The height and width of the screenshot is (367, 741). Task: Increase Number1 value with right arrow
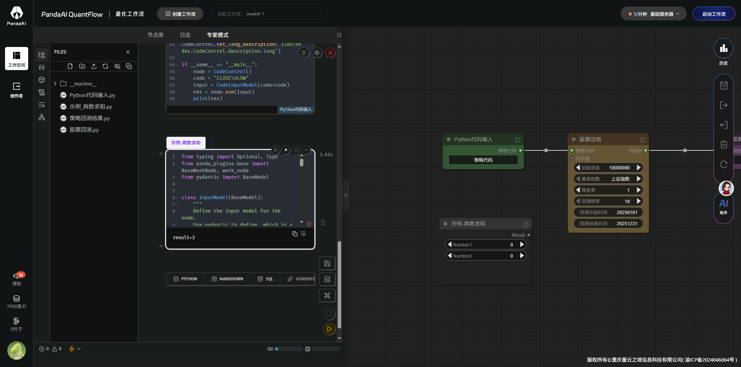[x=522, y=245]
